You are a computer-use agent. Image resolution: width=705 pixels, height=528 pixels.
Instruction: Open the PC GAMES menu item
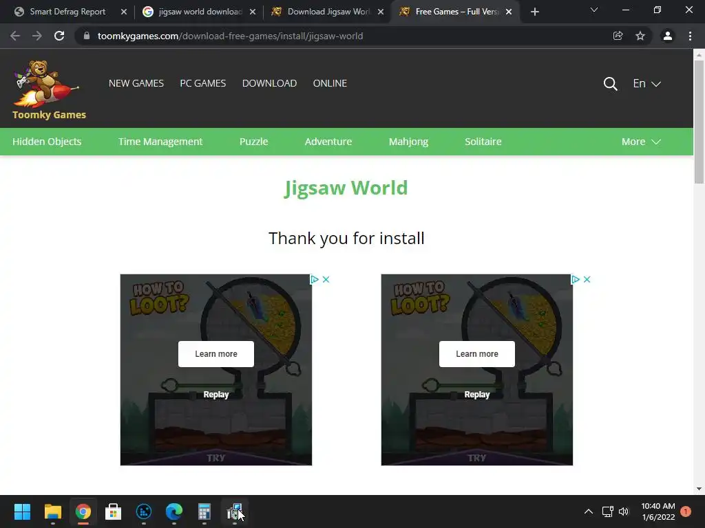click(203, 83)
